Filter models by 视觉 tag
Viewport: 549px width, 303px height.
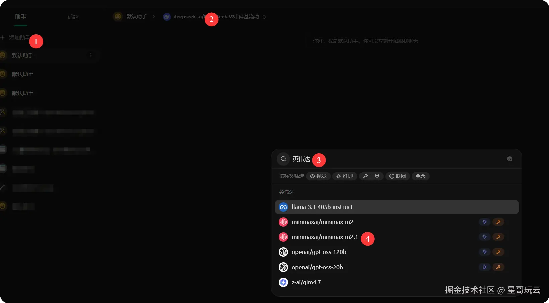tap(318, 176)
